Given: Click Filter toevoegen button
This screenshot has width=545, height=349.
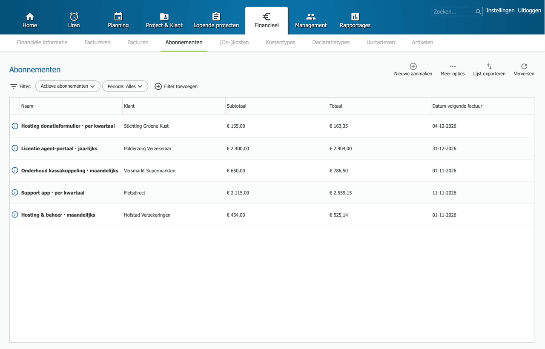Looking at the screenshot, I should (176, 86).
